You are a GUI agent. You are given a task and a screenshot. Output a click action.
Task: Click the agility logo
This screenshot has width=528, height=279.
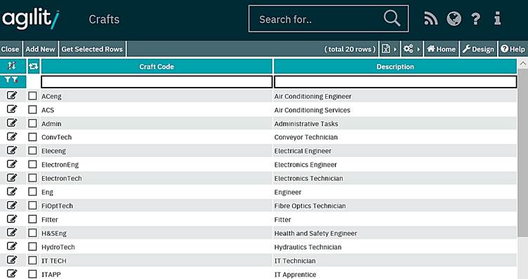pyautogui.click(x=31, y=19)
